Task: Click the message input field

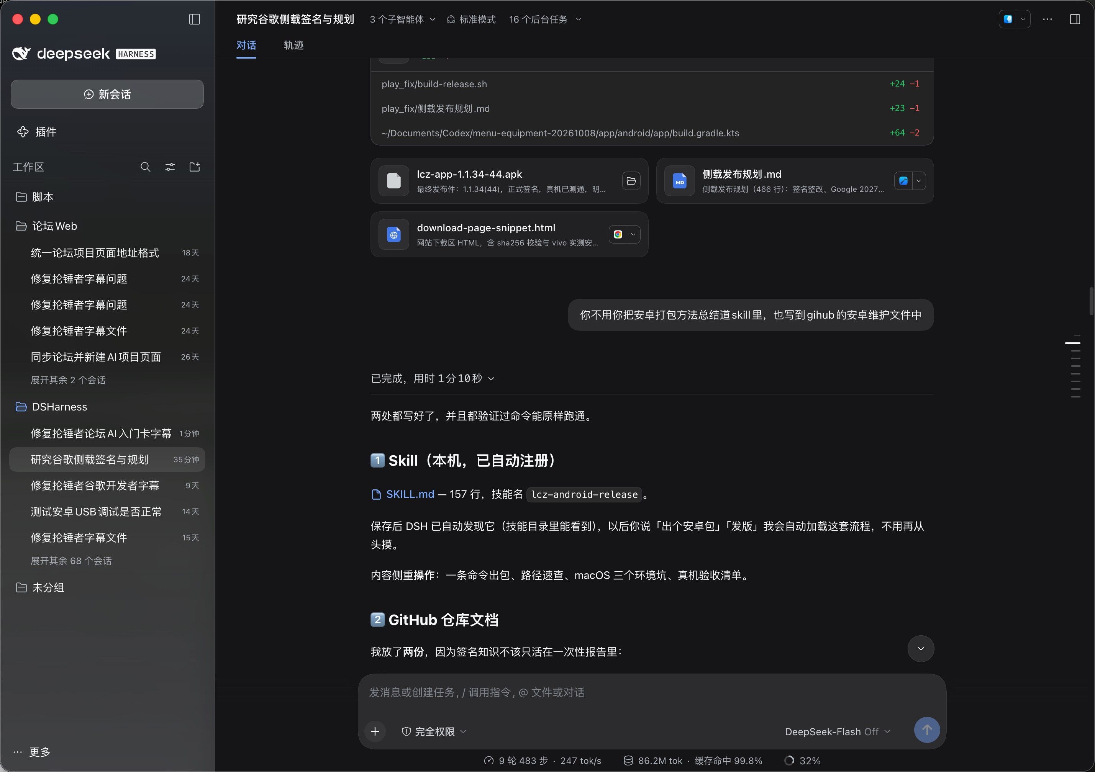Action: point(651,693)
